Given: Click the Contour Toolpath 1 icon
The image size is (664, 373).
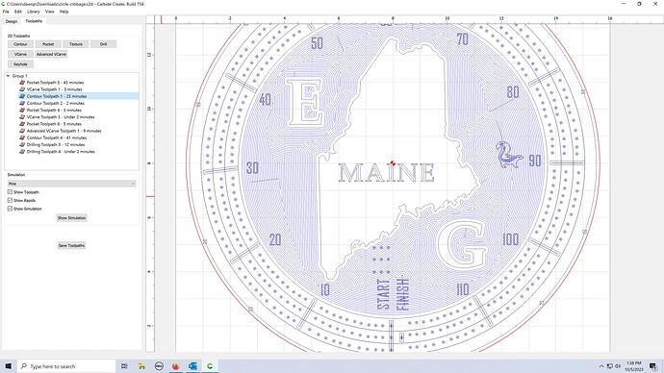Looking at the screenshot, I should click(x=22, y=96).
